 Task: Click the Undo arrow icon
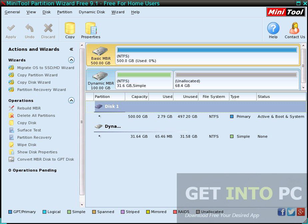coord(29,28)
